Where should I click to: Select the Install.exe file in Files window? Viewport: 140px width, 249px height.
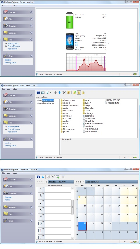pyautogui.click(x=88, y=127)
